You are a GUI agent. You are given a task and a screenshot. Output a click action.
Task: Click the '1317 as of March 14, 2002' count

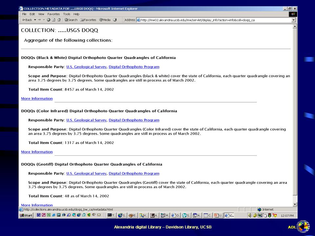[89, 143]
